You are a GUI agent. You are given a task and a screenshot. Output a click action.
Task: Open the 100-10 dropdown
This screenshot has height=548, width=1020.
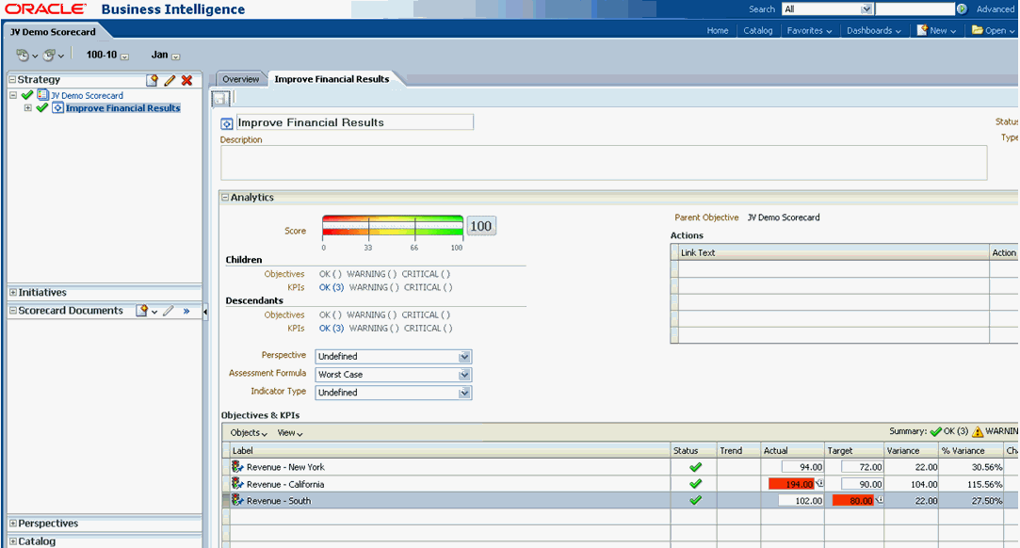click(x=124, y=56)
